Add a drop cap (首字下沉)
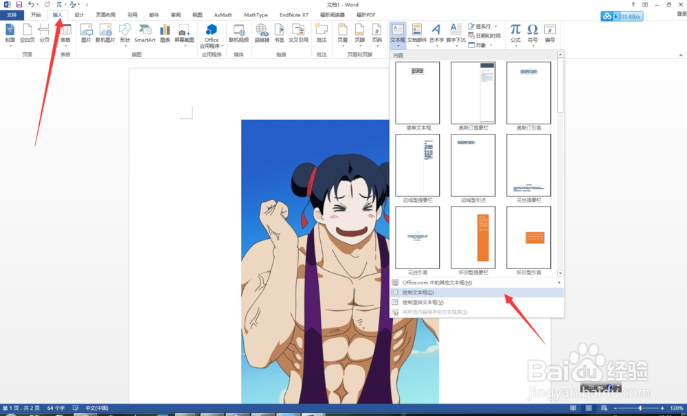 point(455,35)
